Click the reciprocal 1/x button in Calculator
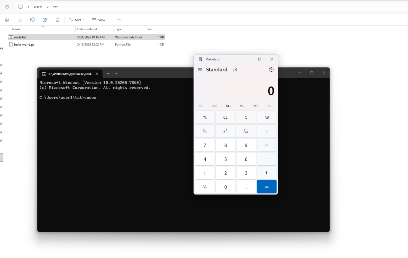Screen dimensions: 408x258 (x=205, y=131)
